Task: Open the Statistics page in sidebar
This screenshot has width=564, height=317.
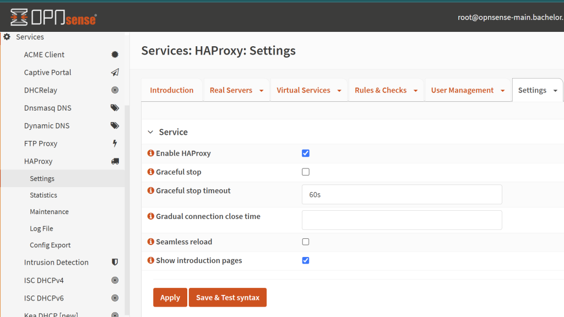Action: coord(44,195)
